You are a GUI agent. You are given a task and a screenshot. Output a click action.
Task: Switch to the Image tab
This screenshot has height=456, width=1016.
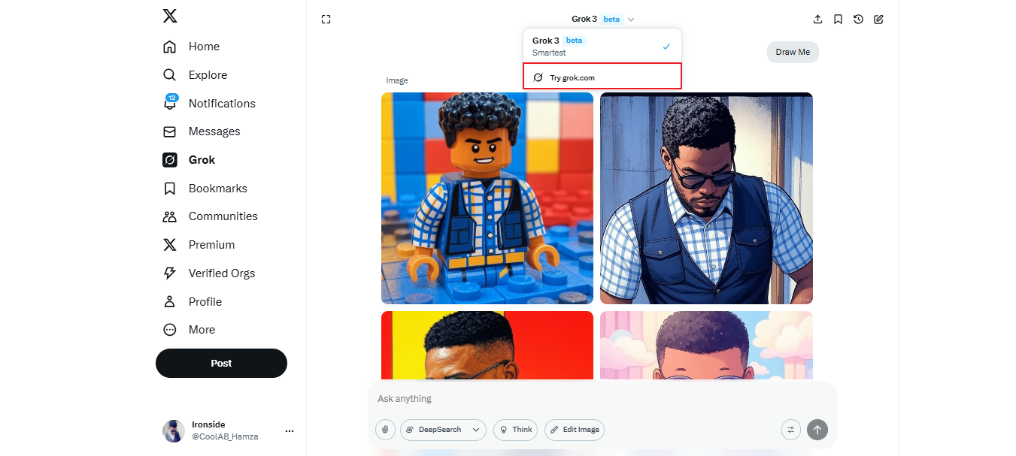[x=397, y=80]
